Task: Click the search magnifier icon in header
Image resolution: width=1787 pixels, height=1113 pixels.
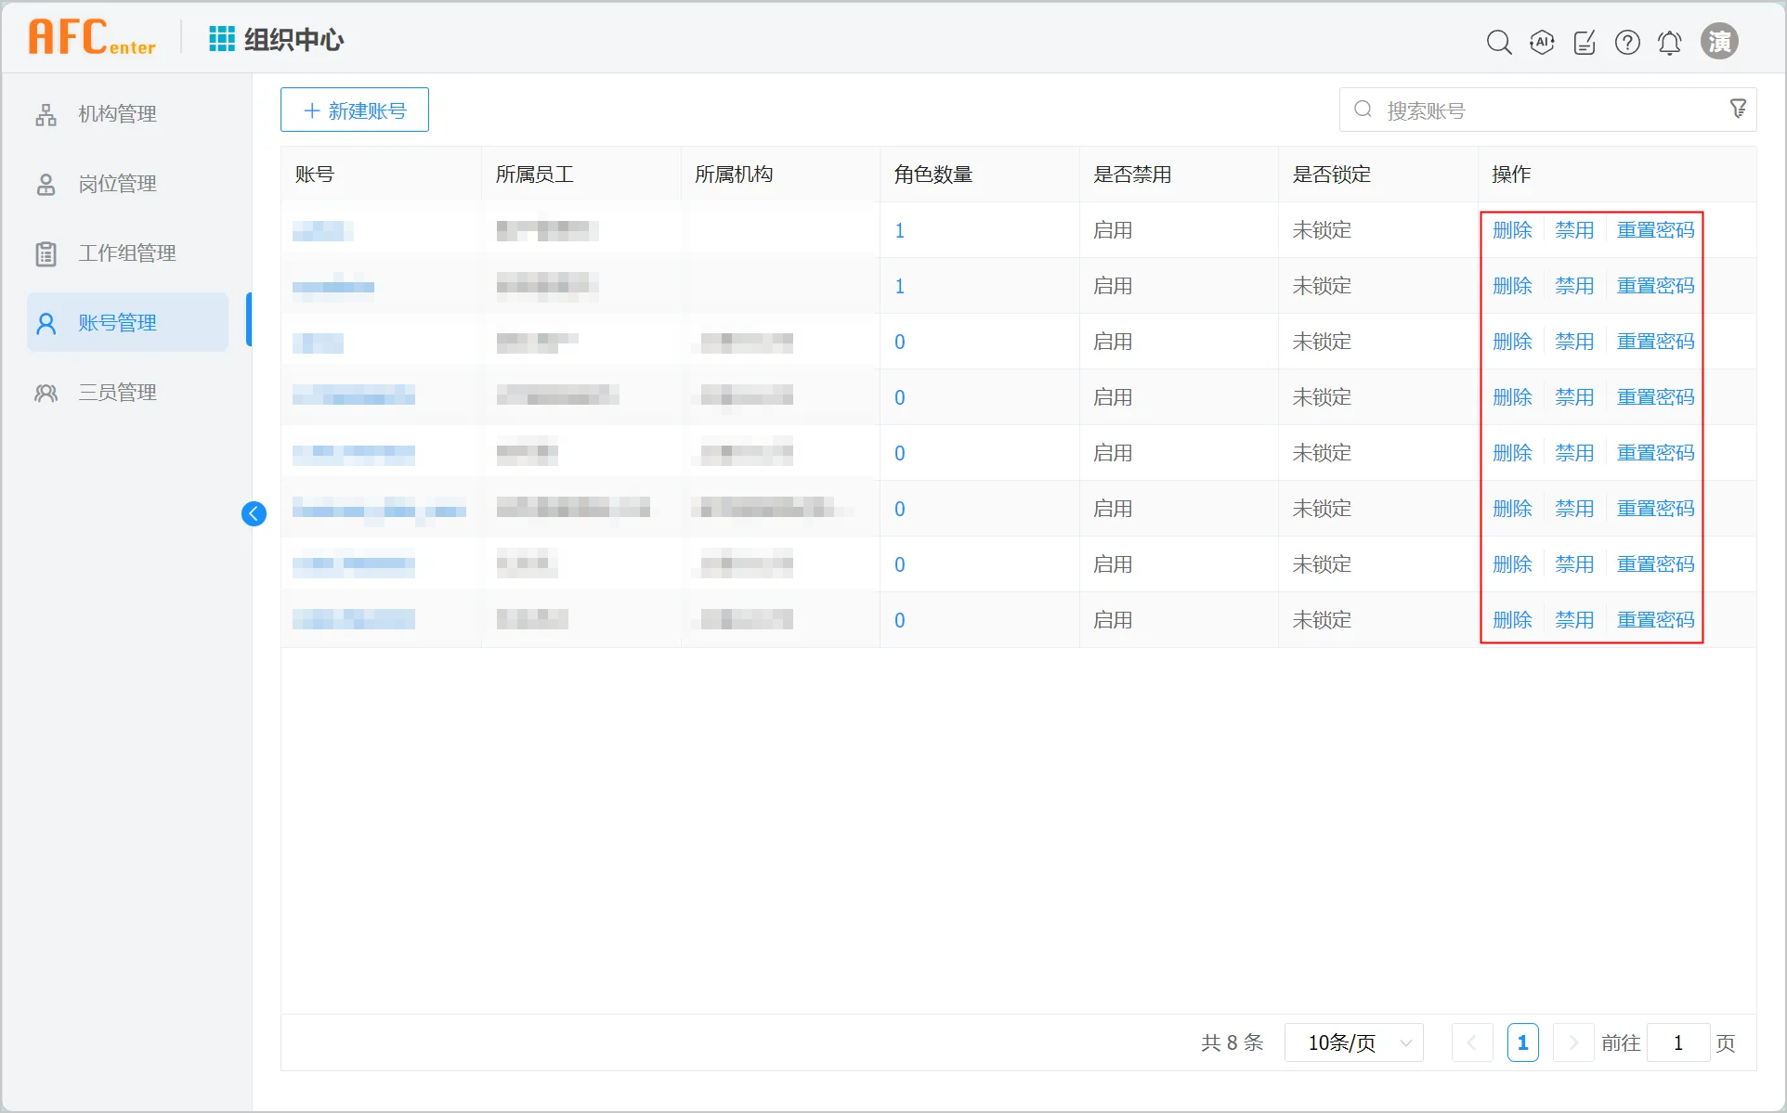Action: (x=1498, y=43)
